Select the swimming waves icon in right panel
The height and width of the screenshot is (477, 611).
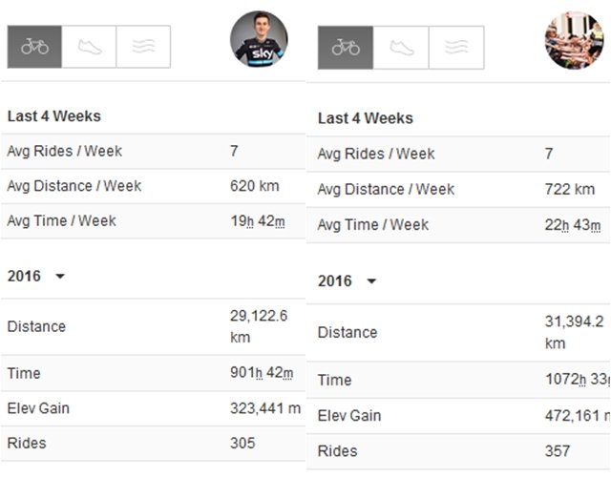click(x=456, y=48)
